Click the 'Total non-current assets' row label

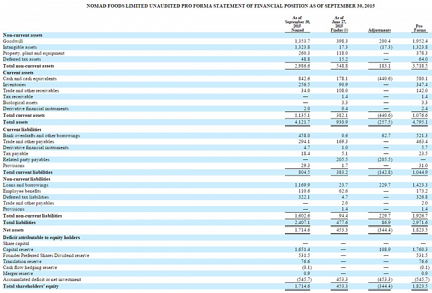click(x=28, y=66)
